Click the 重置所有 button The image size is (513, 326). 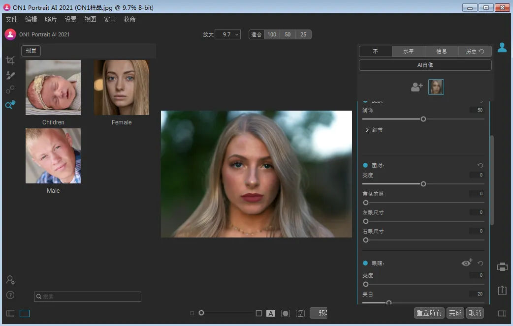pyautogui.click(x=428, y=313)
